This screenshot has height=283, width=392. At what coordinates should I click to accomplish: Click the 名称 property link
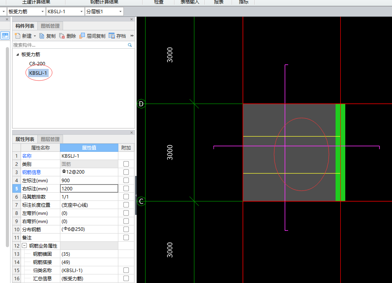point(27,156)
